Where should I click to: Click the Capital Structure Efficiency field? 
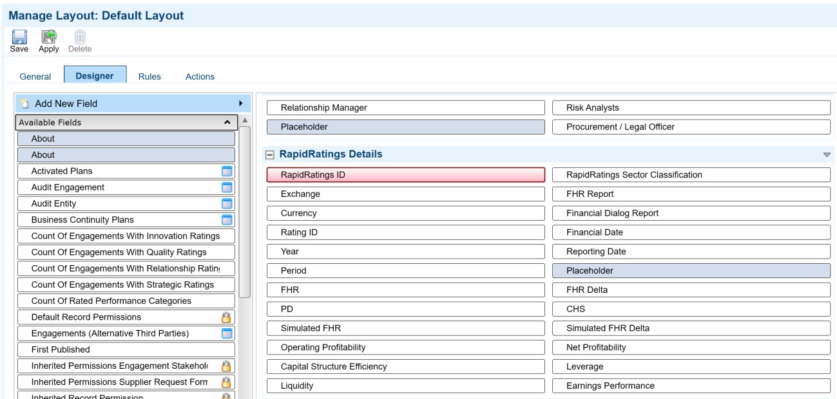(405, 367)
